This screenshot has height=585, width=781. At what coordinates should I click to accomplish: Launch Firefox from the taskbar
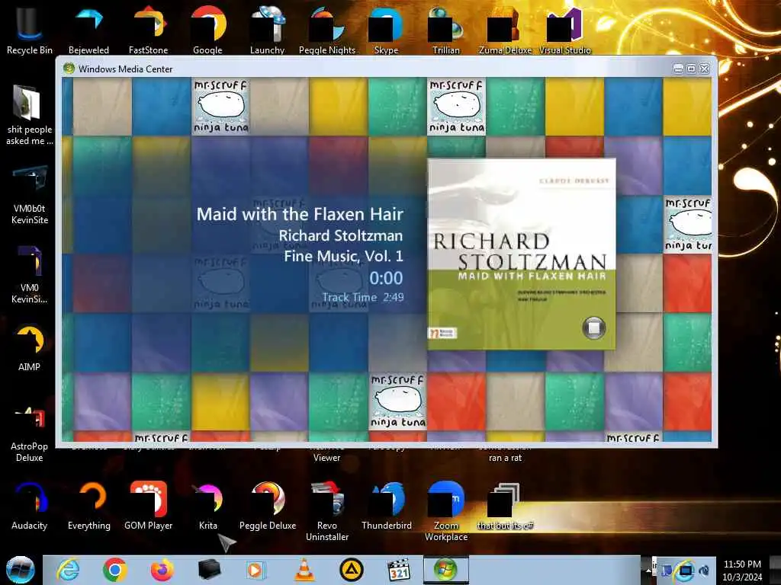[x=162, y=570]
